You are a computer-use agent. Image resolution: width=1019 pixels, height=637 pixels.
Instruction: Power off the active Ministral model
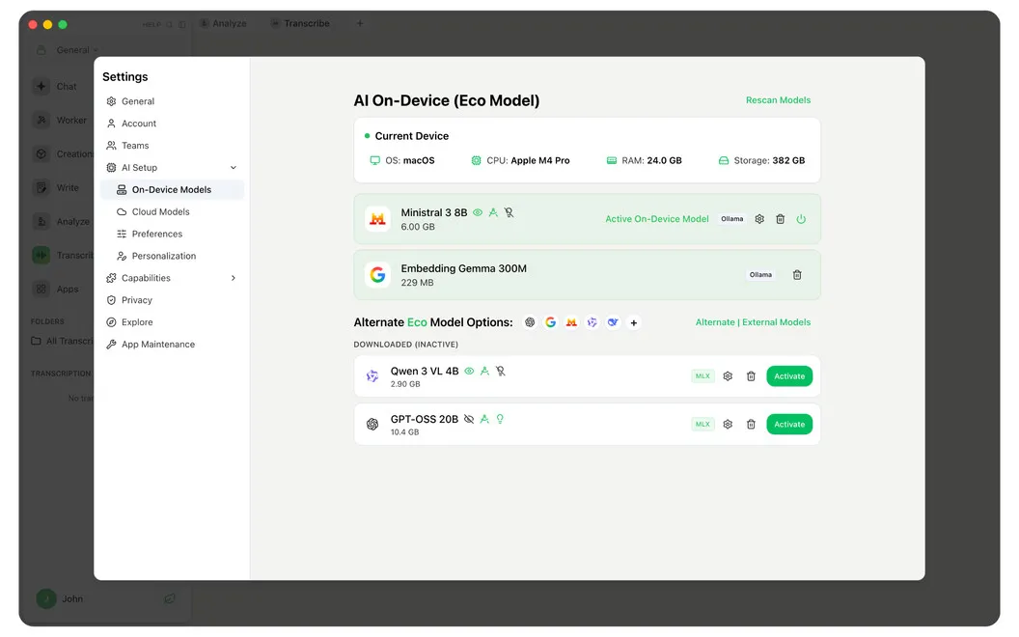point(801,219)
